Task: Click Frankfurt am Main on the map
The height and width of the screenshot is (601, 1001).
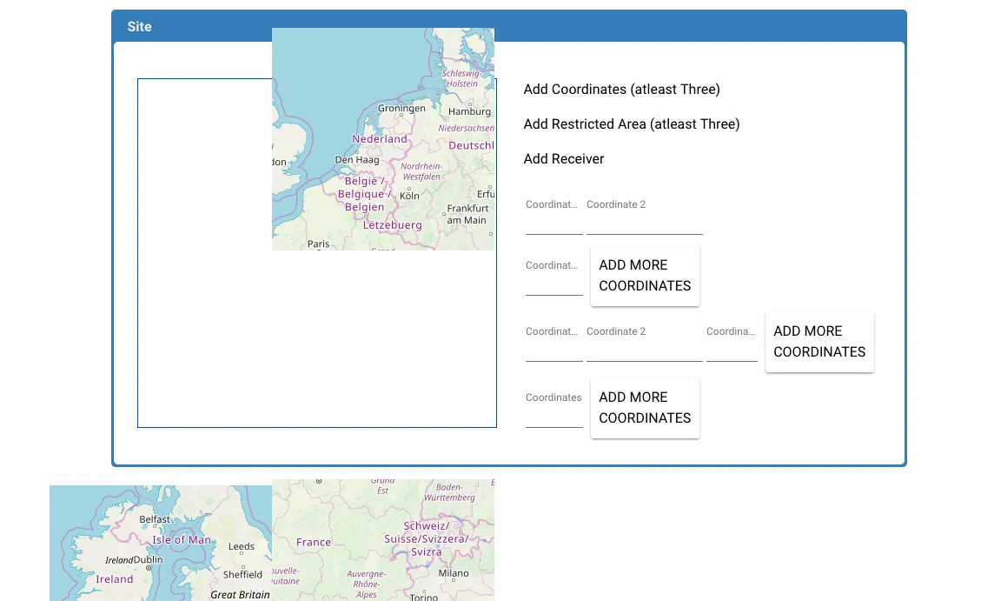Action: (x=467, y=214)
